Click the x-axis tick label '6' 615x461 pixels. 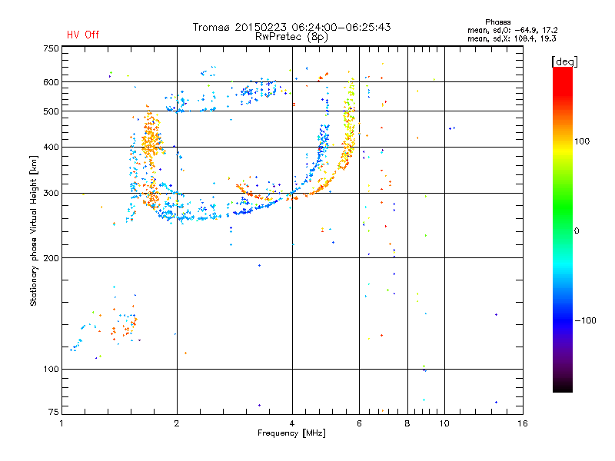pos(359,423)
